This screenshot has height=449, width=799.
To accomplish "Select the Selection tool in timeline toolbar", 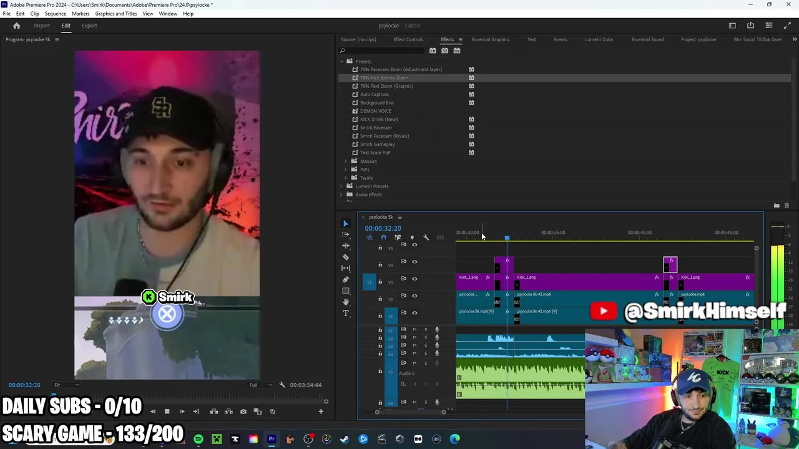I will (x=346, y=223).
